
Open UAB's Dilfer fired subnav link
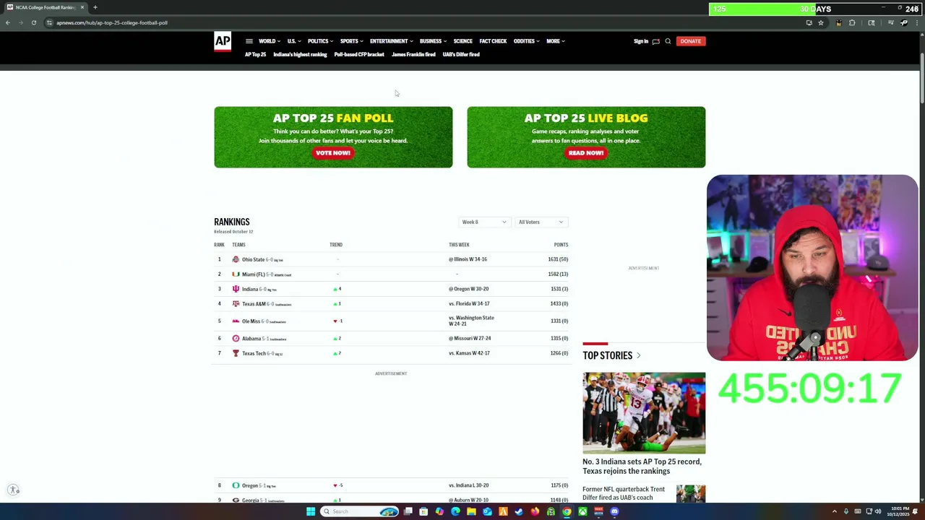[461, 55]
